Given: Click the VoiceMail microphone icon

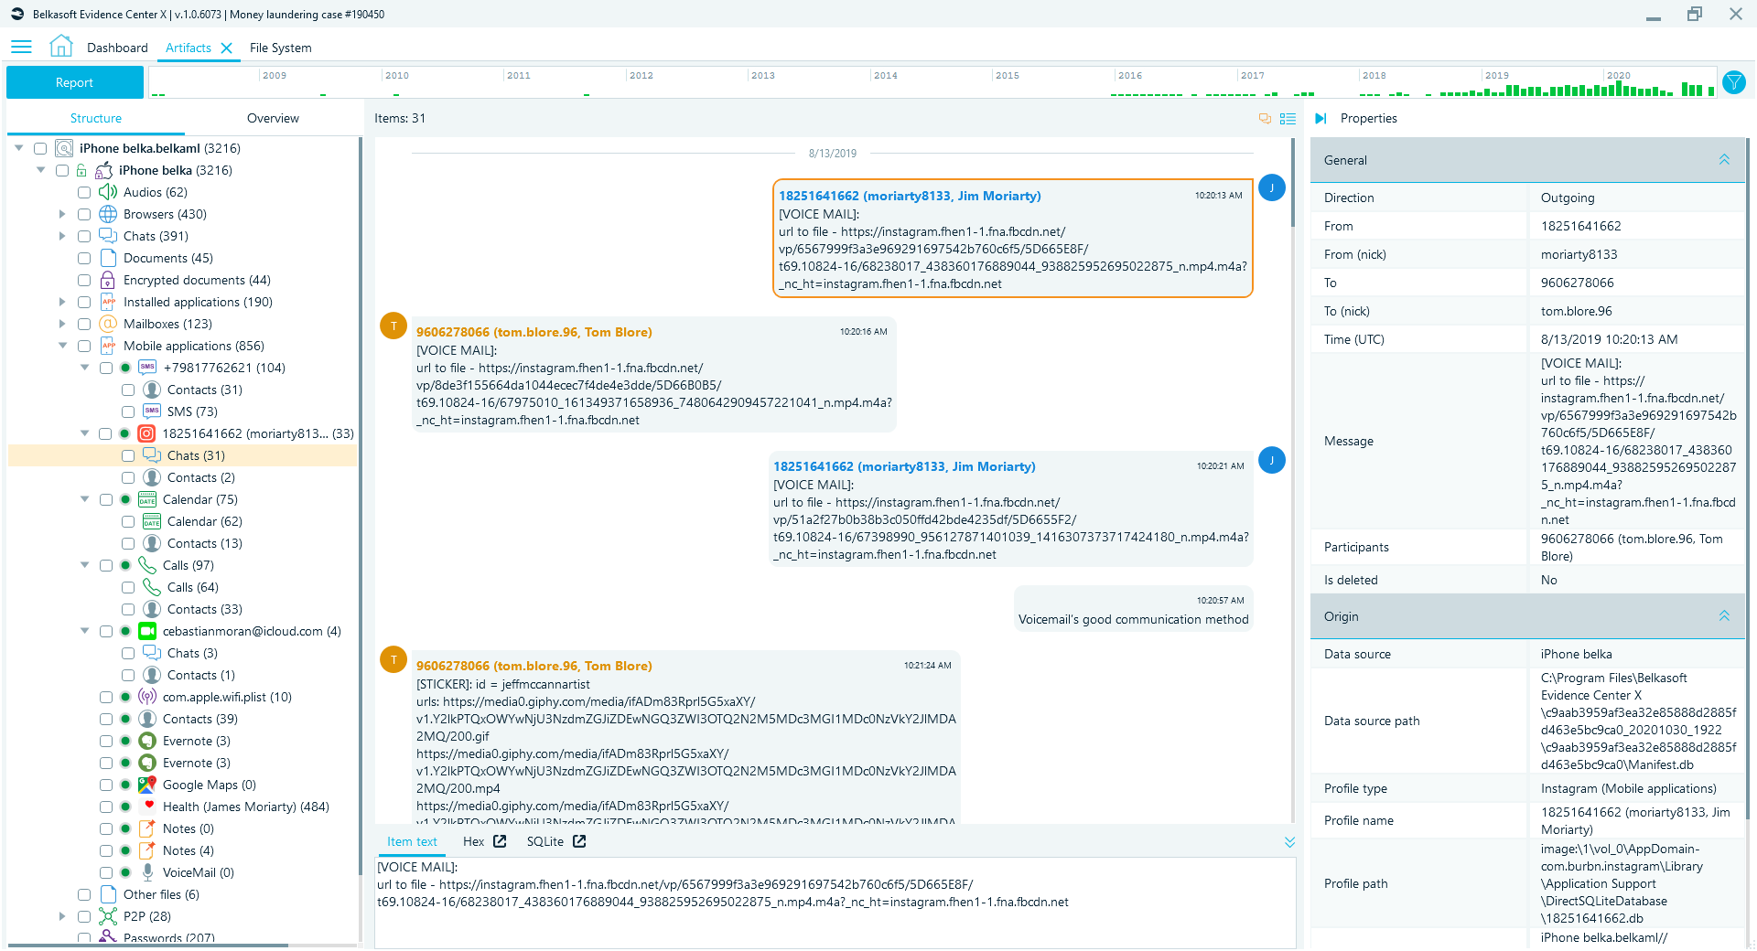Looking at the screenshot, I should pos(146,872).
